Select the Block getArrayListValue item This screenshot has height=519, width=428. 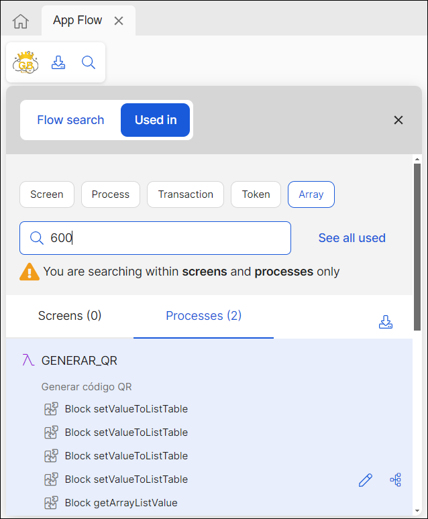pyautogui.click(x=121, y=503)
